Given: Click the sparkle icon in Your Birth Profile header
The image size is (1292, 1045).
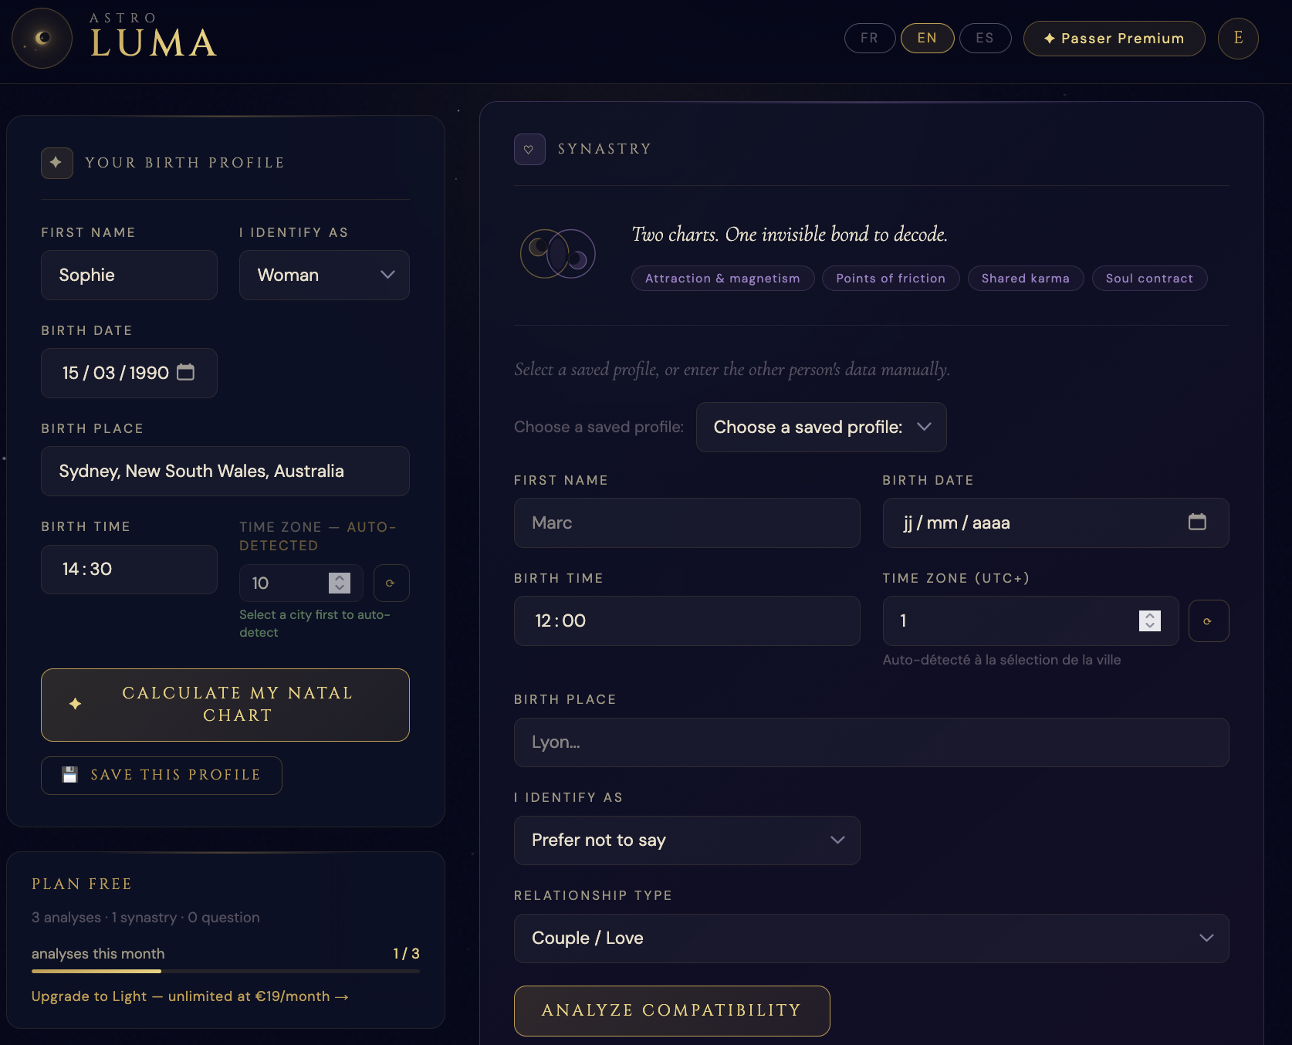Looking at the screenshot, I should (x=56, y=163).
